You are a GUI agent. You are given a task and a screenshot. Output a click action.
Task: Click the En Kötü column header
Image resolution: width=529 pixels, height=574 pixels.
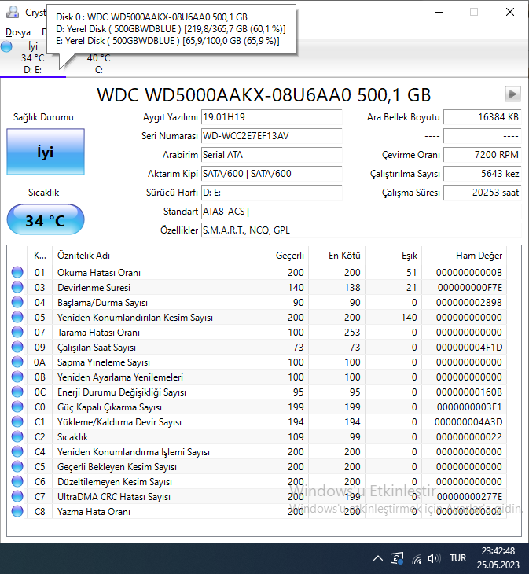pos(337,256)
